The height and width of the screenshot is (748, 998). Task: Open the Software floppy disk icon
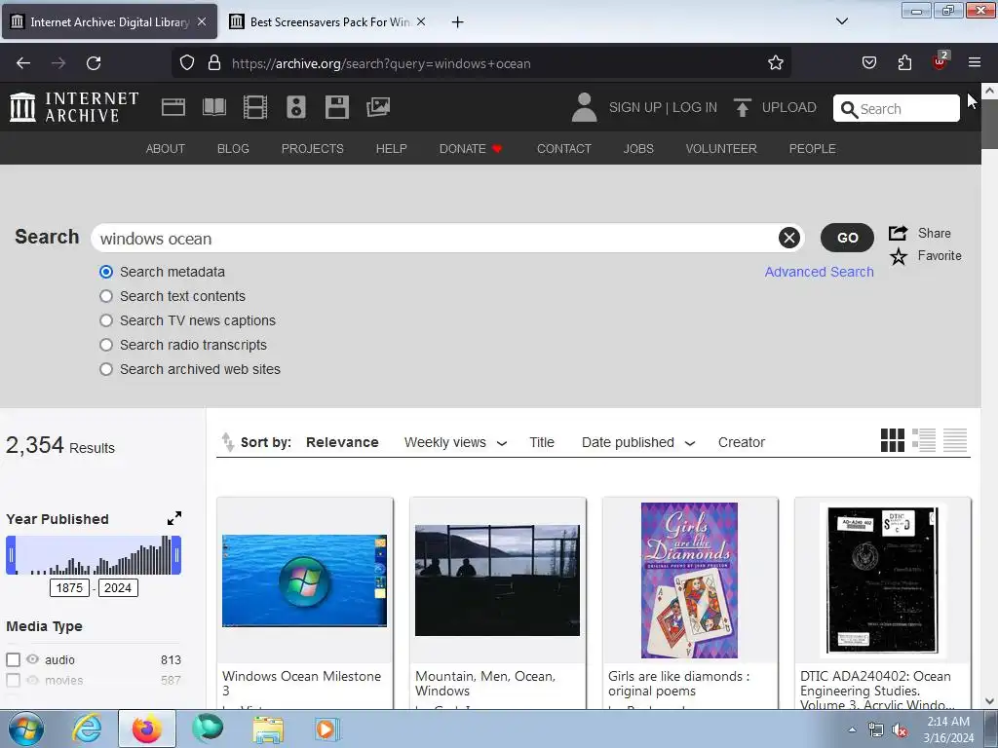coord(336,107)
